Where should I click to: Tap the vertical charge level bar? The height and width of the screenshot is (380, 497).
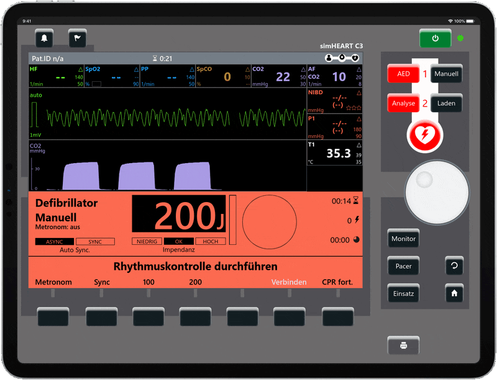(x=232, y=219)
